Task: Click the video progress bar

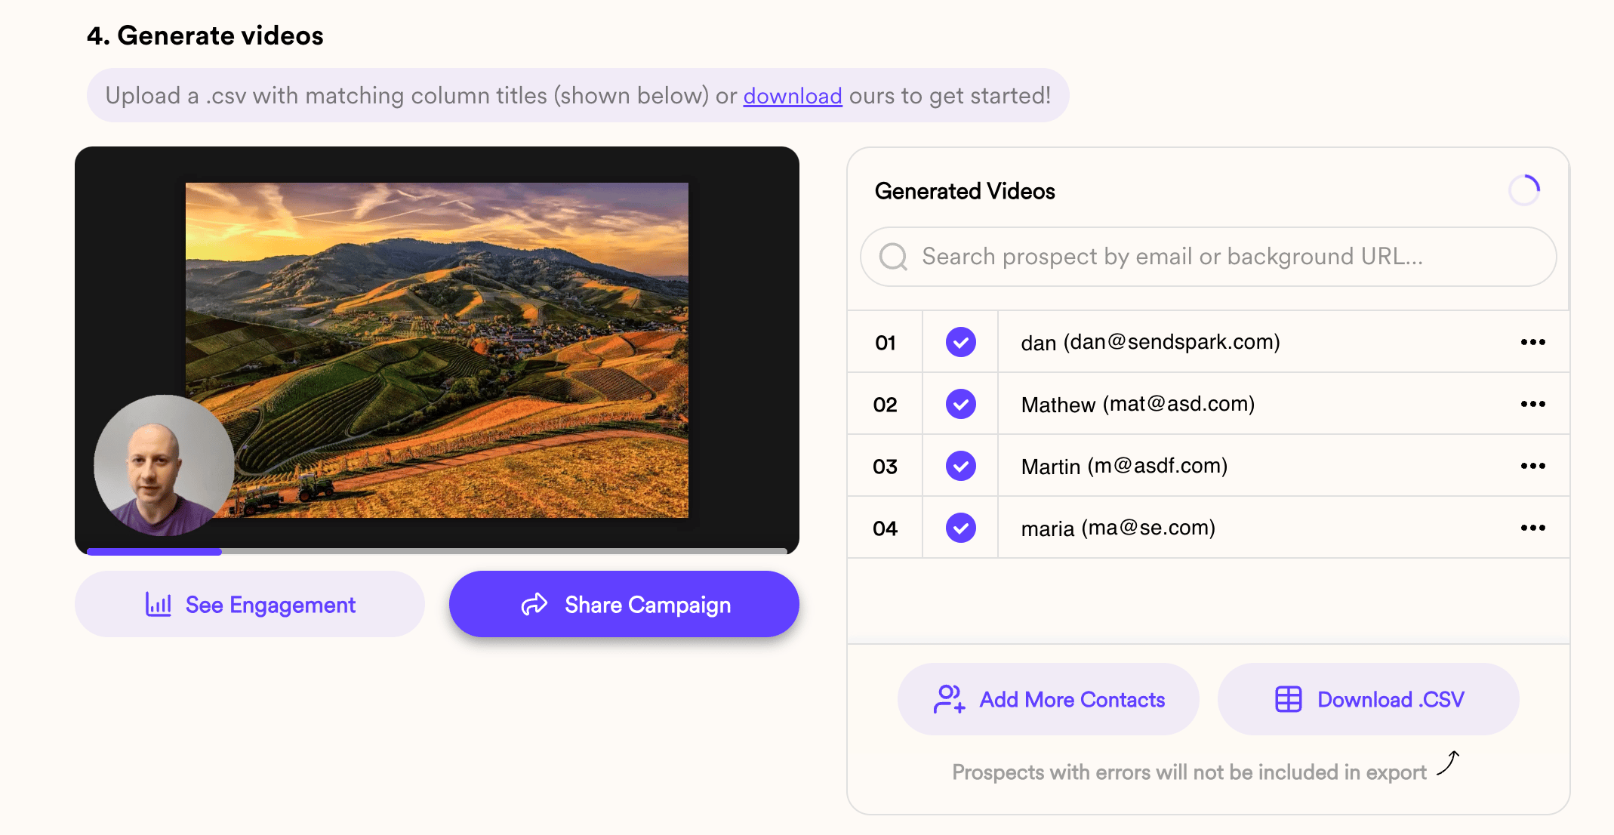Action: 437,552
